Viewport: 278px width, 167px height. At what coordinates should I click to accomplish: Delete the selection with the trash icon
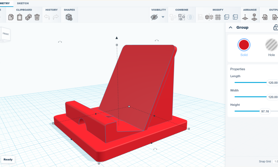click(x=37, y=17)
